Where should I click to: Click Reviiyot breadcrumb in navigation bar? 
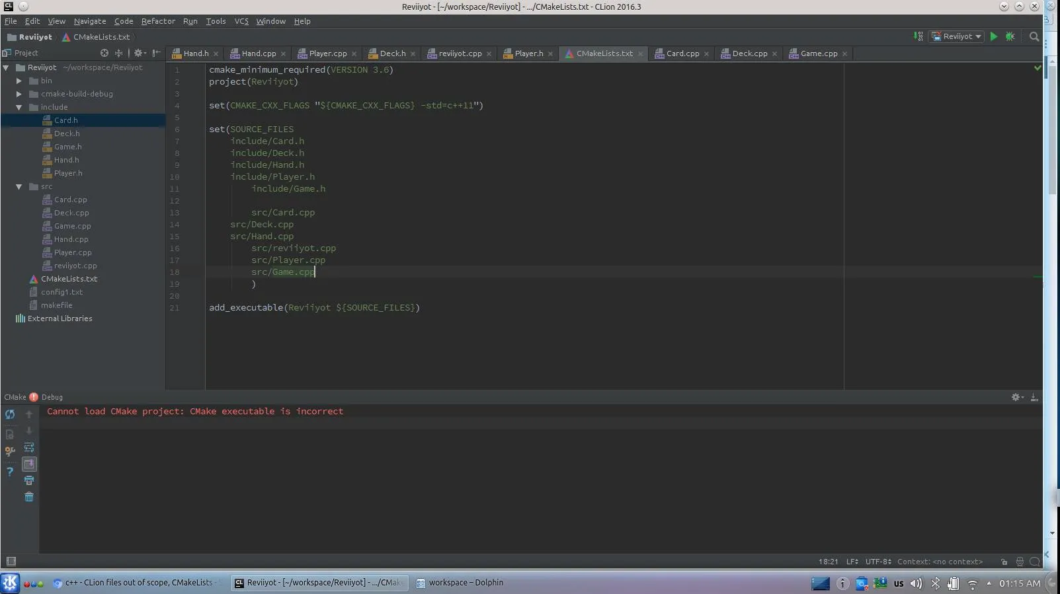(29, 37)
